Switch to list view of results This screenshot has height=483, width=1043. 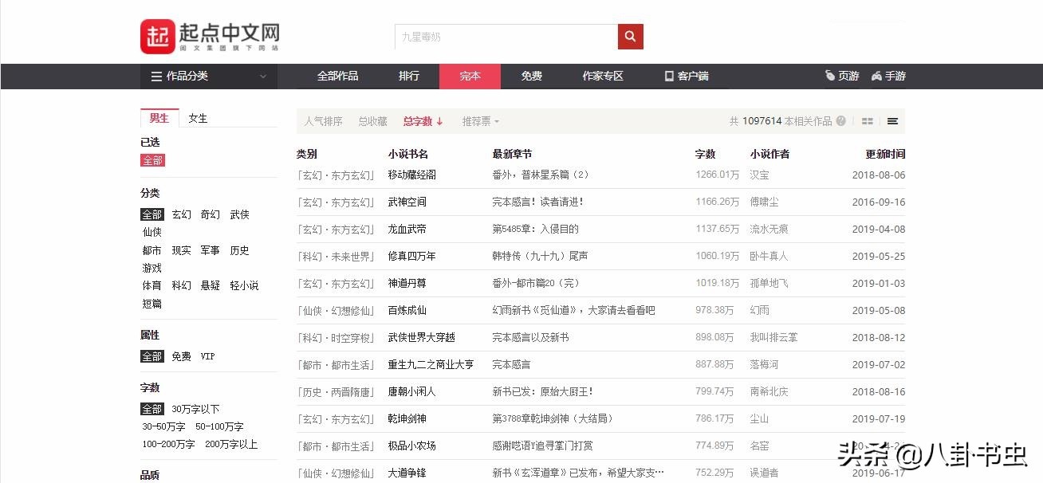click(x=892, y=120)
